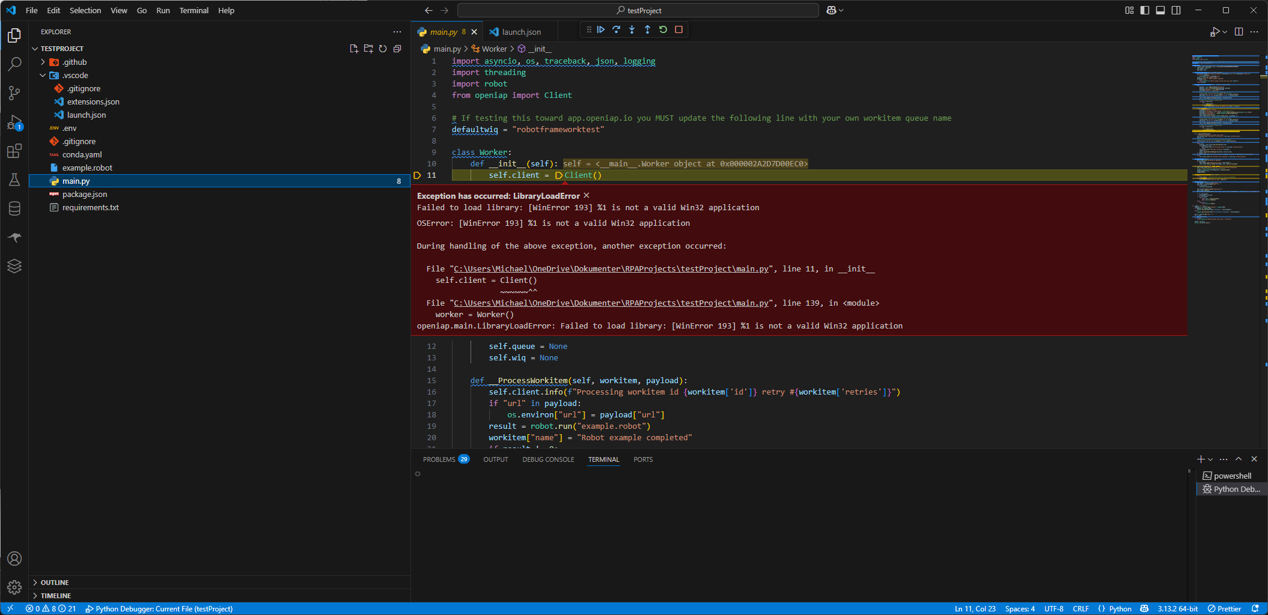Close the bottom panel
The height and width of the screenshot is (615, 1268).
point(1254,459)
